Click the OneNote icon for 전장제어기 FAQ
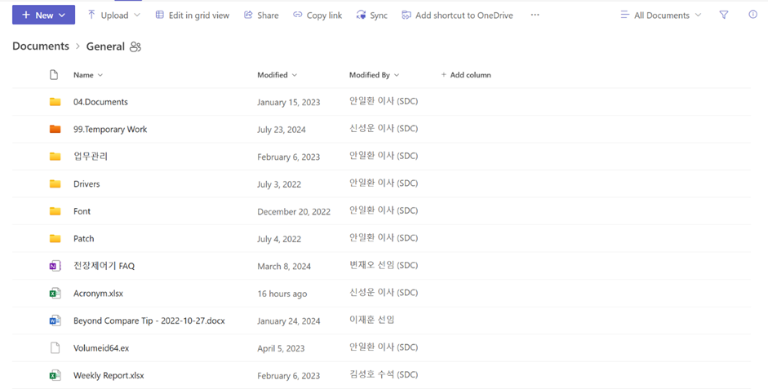The height and width of the screenshot is (389, 768). pos(55,266)
